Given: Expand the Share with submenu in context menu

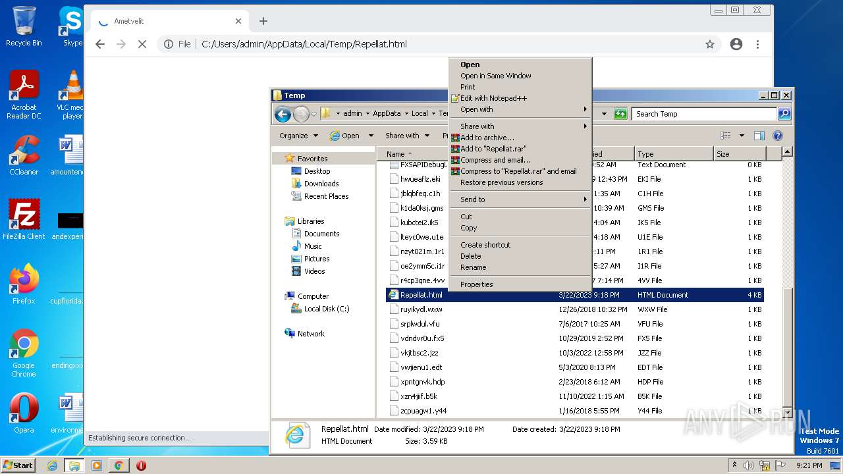Looking at the screenshot, I should click(520, 126).
